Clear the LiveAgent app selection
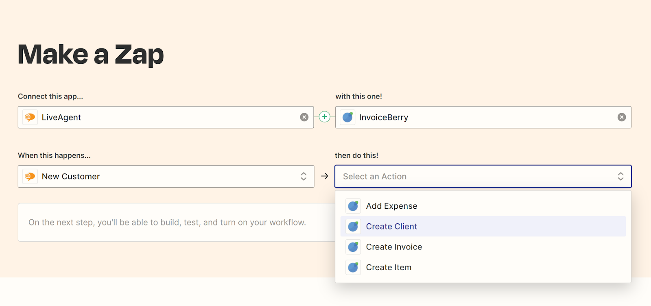This screenshot has width=651, height=306. (304, 117)
